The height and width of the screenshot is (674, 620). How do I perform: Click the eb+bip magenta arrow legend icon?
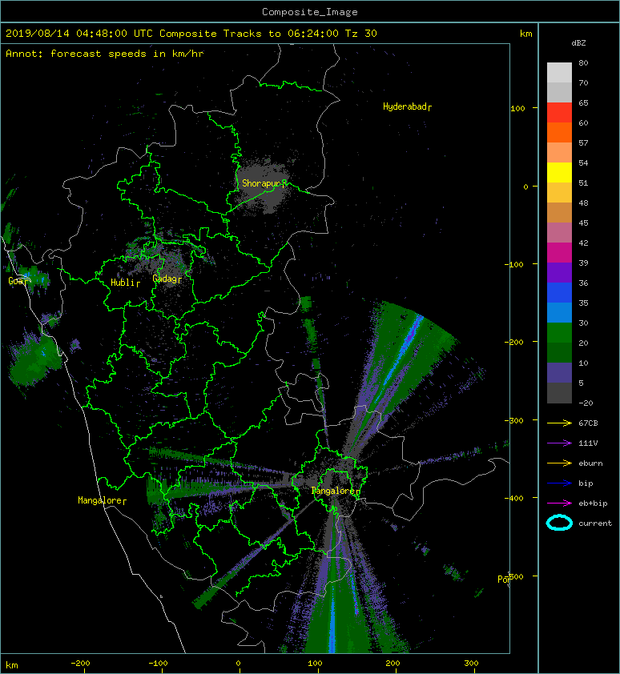[559, 503]
